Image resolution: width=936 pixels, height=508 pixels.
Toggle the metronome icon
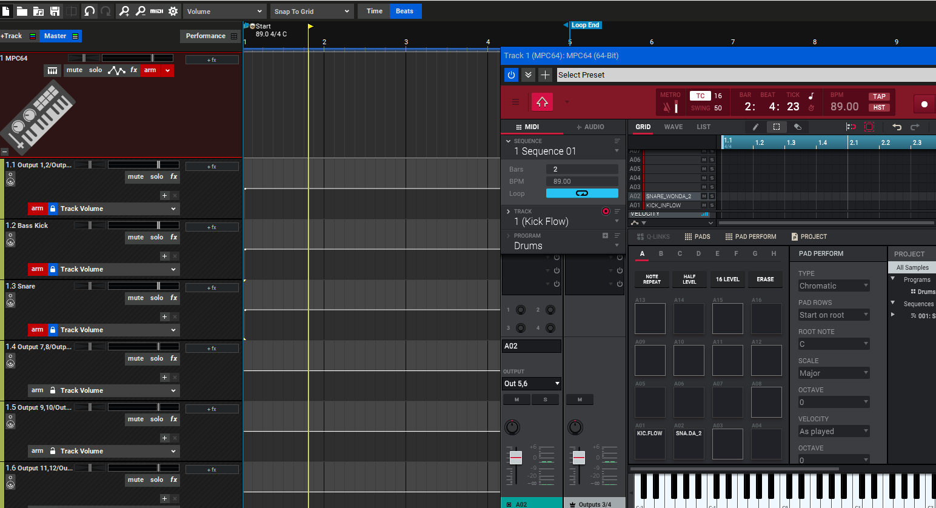pos(670,107)
